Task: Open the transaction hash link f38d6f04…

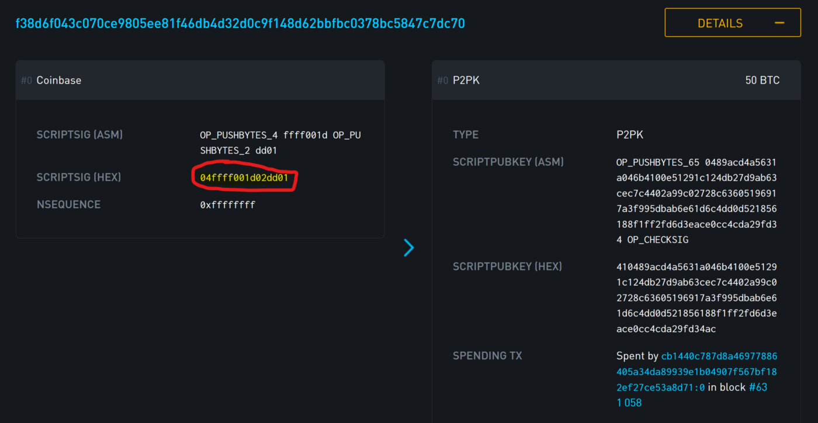Action: click(240, 23)
